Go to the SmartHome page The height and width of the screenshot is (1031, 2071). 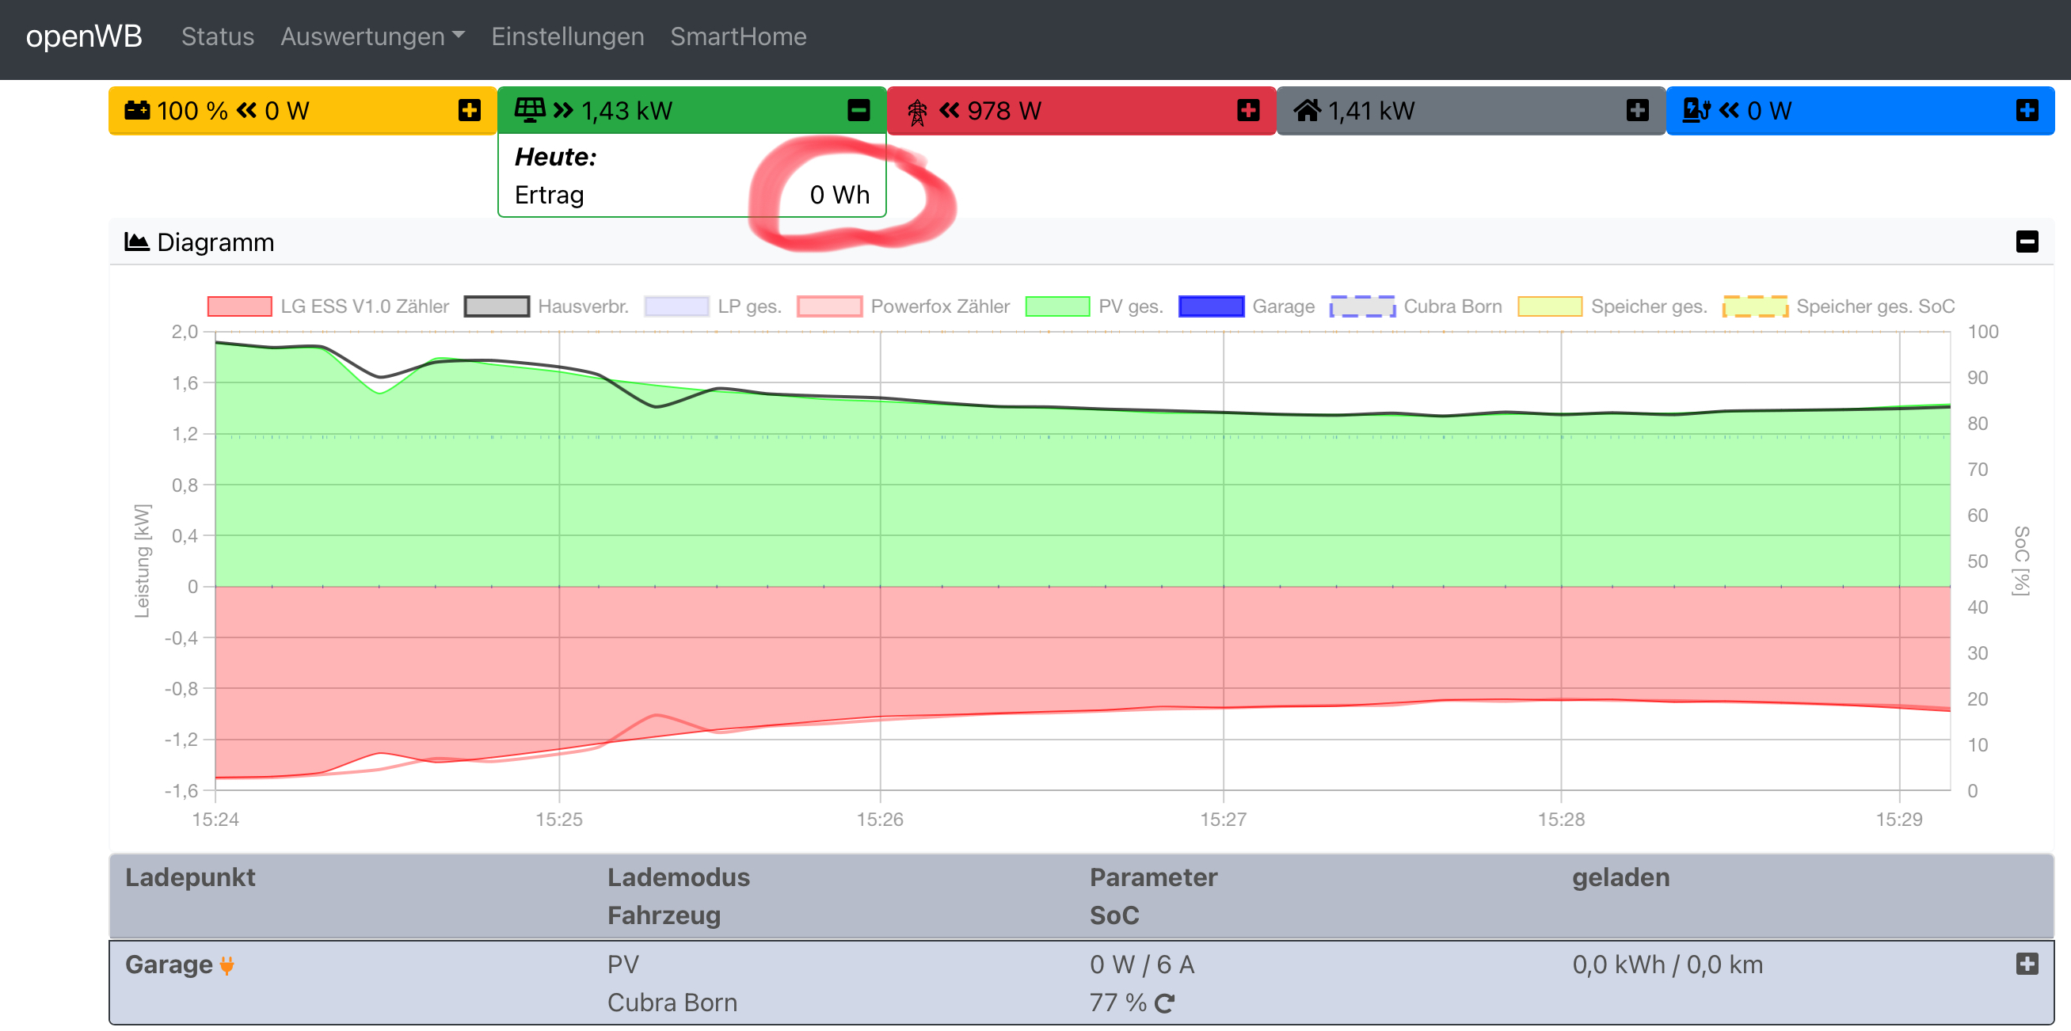738,36
